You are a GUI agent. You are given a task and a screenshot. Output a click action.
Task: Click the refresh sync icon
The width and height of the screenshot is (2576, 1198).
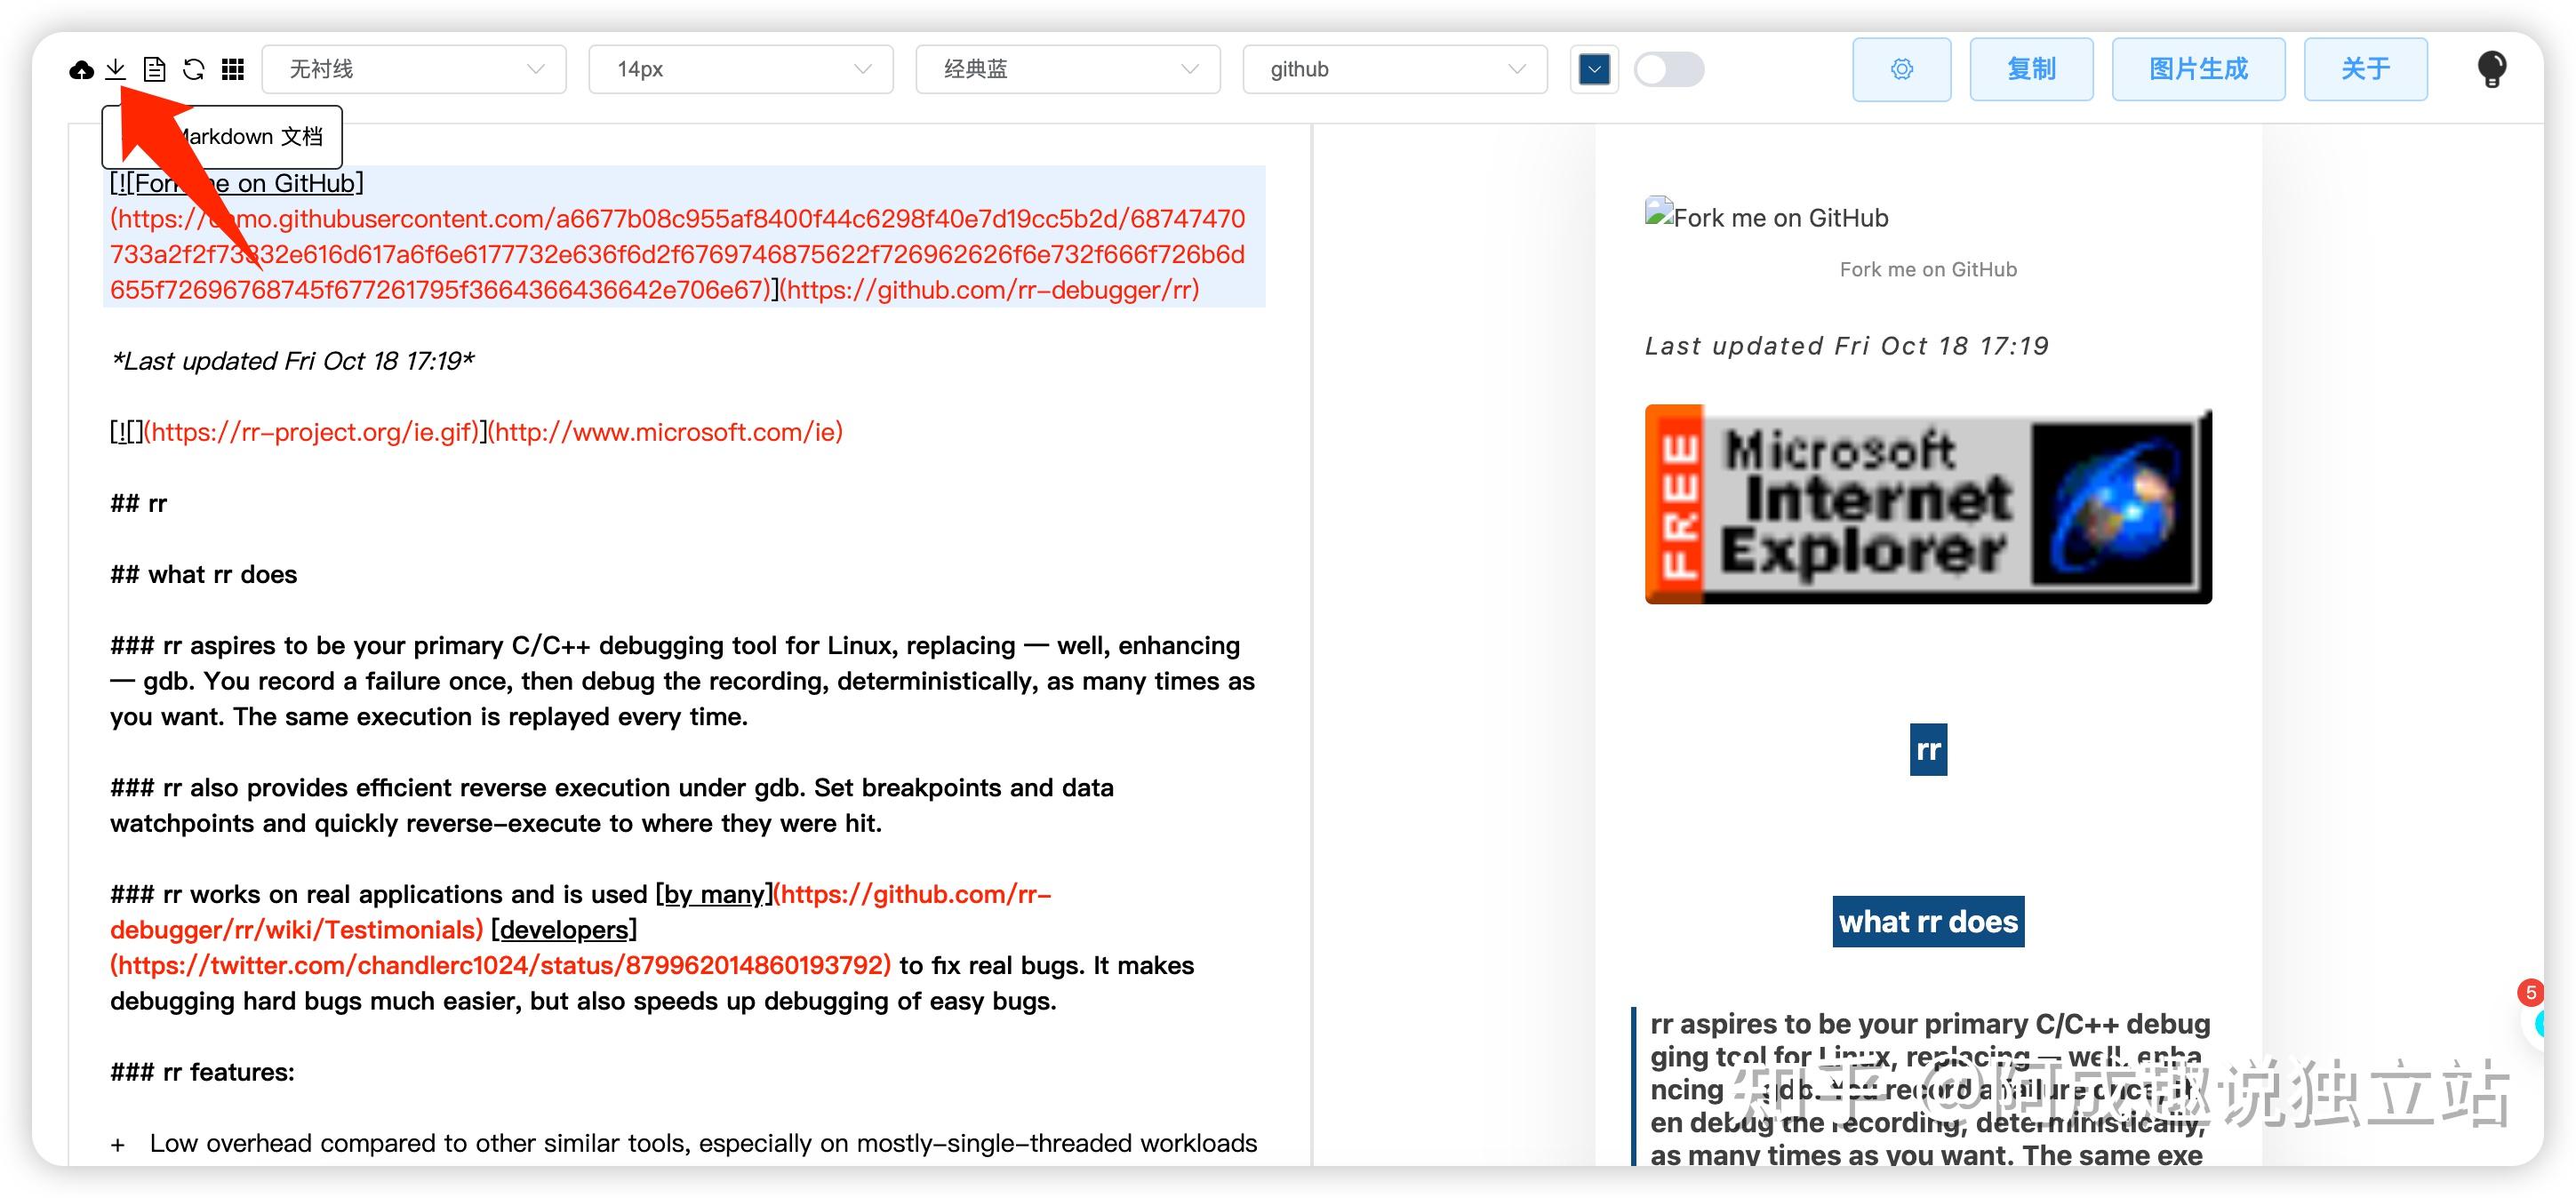(194, 69)
